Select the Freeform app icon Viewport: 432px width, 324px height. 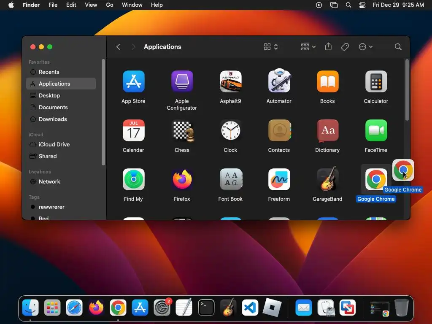tap(279, 179)
